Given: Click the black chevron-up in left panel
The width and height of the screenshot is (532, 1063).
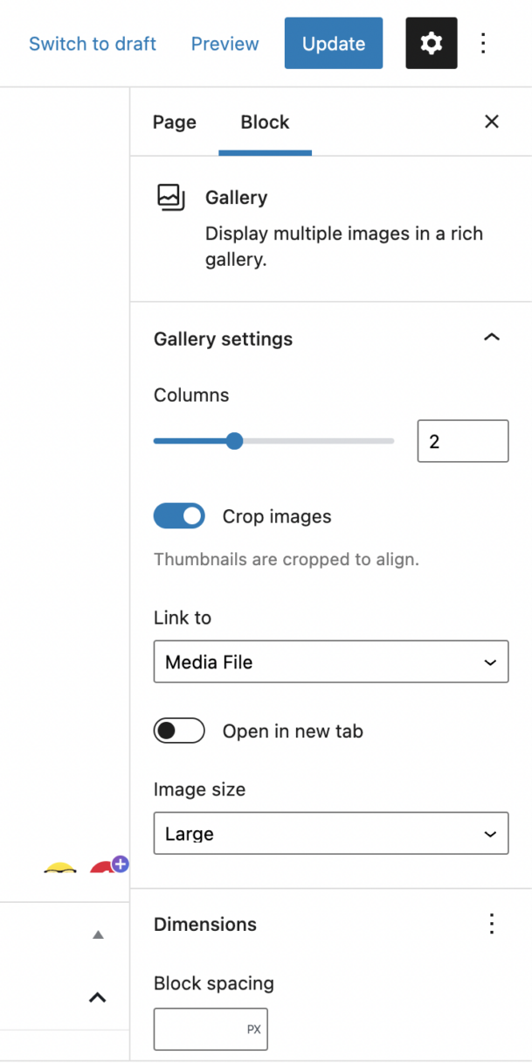Looking at the screenshot, I should pos(98,997).
